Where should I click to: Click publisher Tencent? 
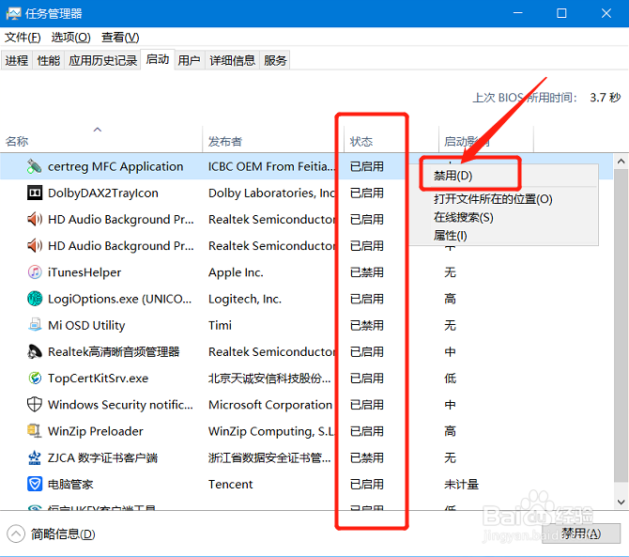tap(230, 485)
